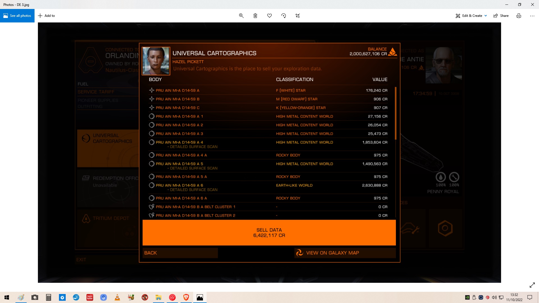Click VIEW ON GALAXY MAP

[x=345, y=253]
